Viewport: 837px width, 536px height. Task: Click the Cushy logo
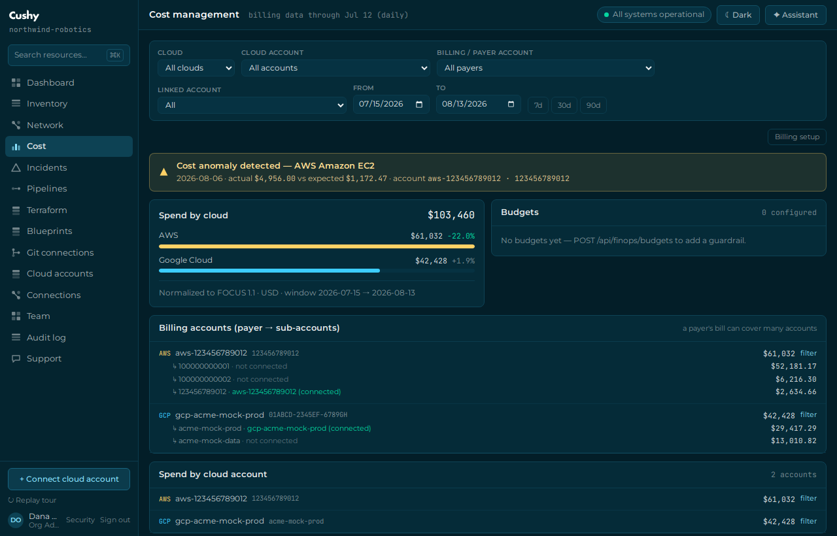pos(24,16)
